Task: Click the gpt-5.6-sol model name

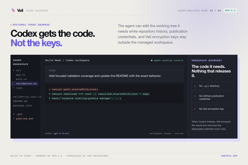Action: 61,133
